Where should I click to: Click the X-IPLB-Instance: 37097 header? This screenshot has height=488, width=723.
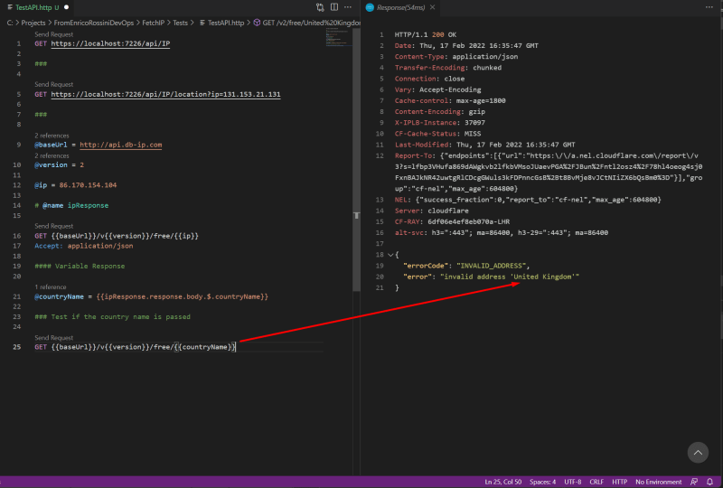tap(440, 123)
